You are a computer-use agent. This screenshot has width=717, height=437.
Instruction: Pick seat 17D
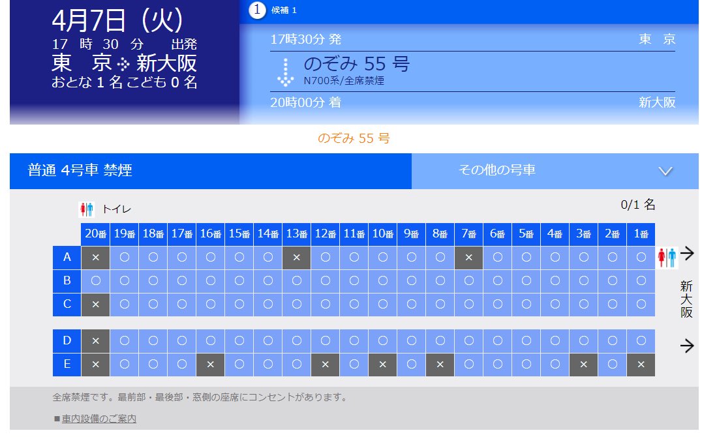point(182,340)
